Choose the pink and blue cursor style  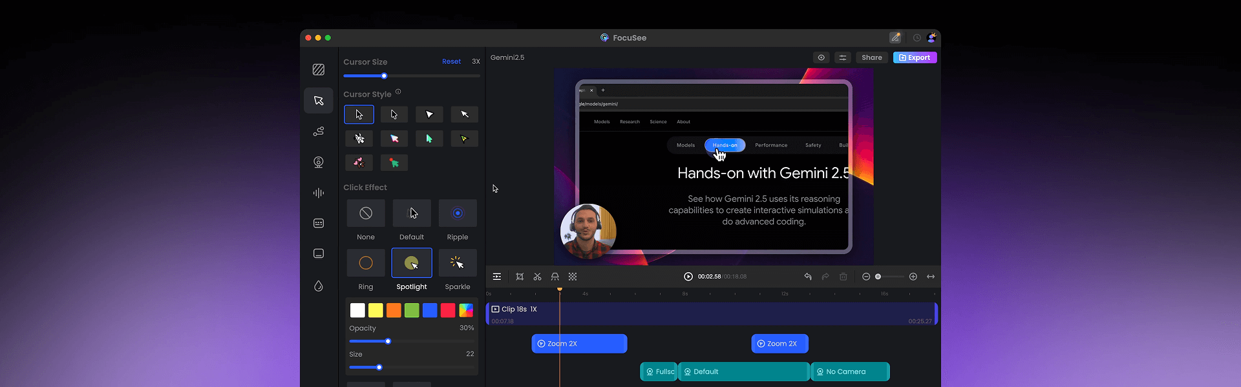pyautogui.click(x=394, y=139)
